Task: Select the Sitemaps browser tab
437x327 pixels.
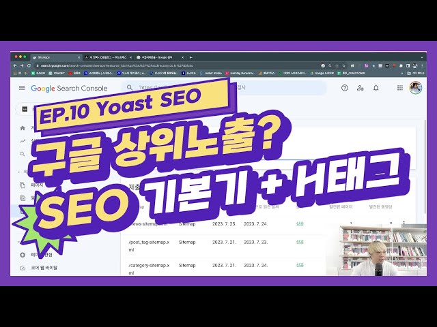Action: [x=56, y=57]
